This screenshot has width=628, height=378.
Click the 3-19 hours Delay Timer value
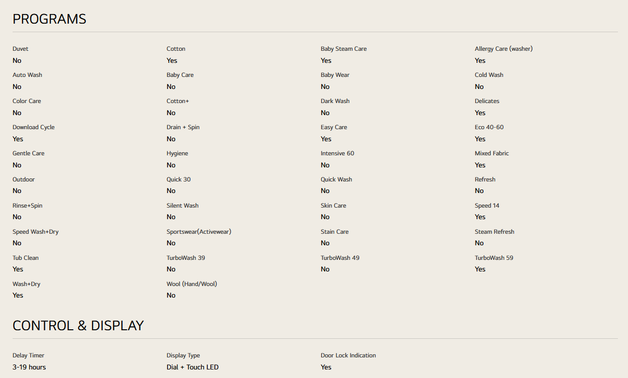pos(29,367)
